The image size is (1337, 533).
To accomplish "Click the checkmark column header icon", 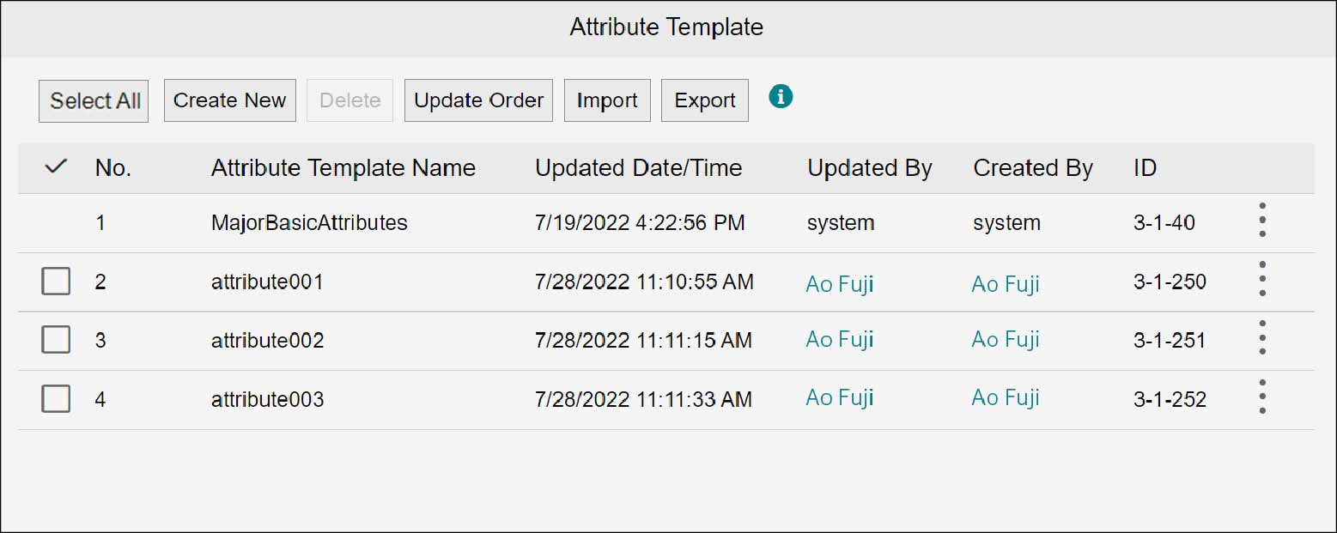I will [x=55, y=167].
